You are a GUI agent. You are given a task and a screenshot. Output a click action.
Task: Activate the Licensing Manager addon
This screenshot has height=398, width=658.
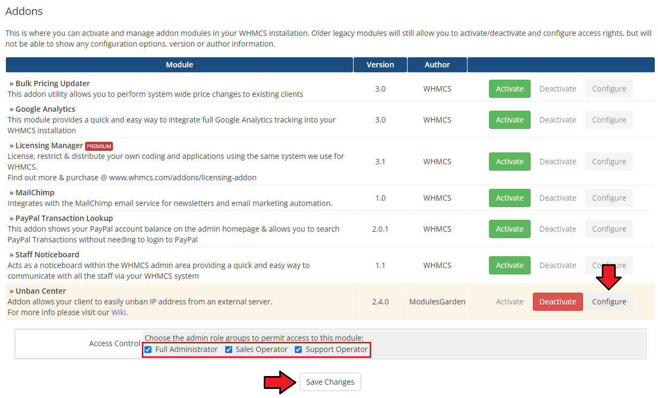pyautogui.click(x=509, y=162)
